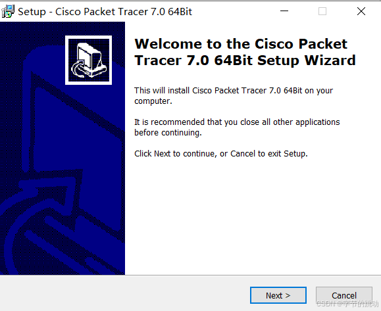The width and height of the screenshot is (381, 311).
Task: Click the CSDN watermark text at bottom right
Action: click(x=347, y=304)
